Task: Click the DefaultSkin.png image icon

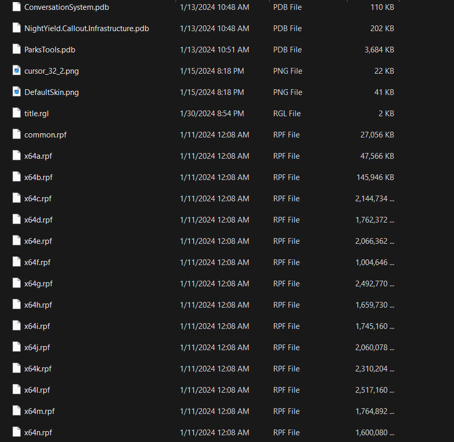Action: (x=16, y=92)
